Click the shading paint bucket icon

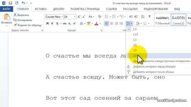pyautogui.click(x=138, y=23)
